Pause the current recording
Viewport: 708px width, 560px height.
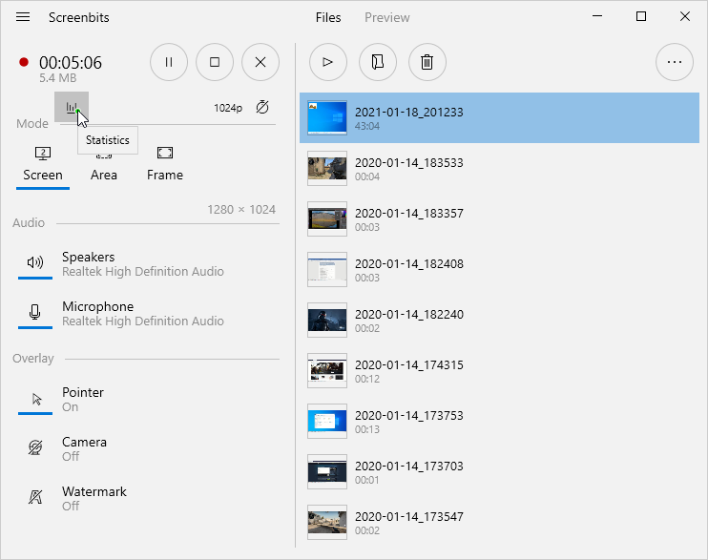tap(169, 62)
